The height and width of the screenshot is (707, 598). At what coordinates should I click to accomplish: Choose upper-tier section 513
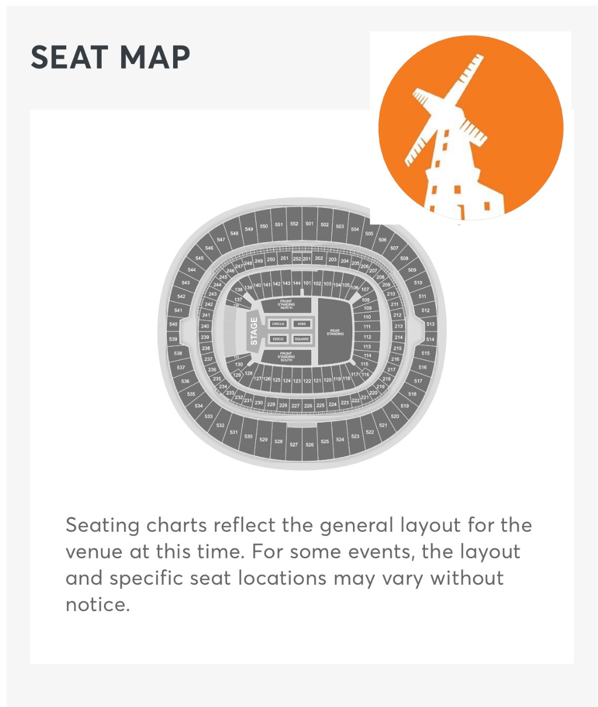430,324
